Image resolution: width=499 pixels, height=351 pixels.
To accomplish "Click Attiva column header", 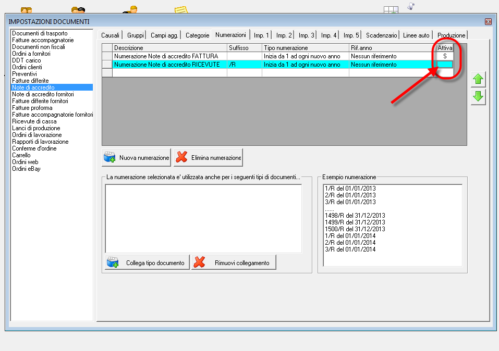I will (445, 48).
